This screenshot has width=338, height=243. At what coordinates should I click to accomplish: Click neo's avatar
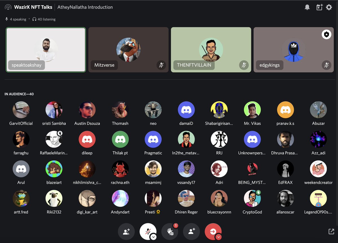point(153,110)
